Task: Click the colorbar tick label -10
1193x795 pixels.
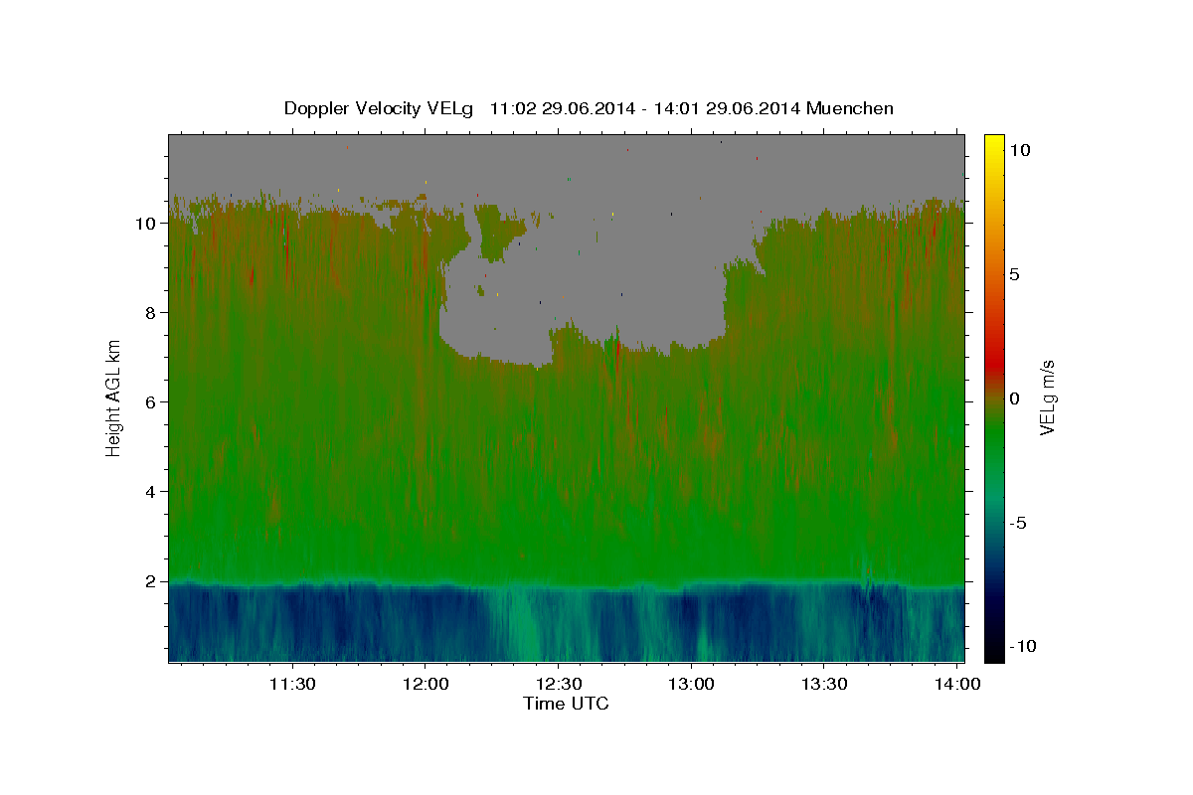Action: tap(1021, 647)
